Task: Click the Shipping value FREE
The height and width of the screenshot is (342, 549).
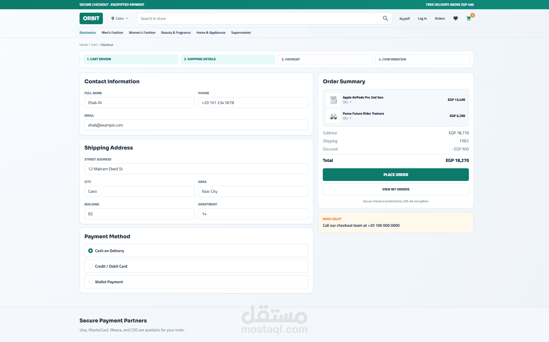Action: click(464, 141)
